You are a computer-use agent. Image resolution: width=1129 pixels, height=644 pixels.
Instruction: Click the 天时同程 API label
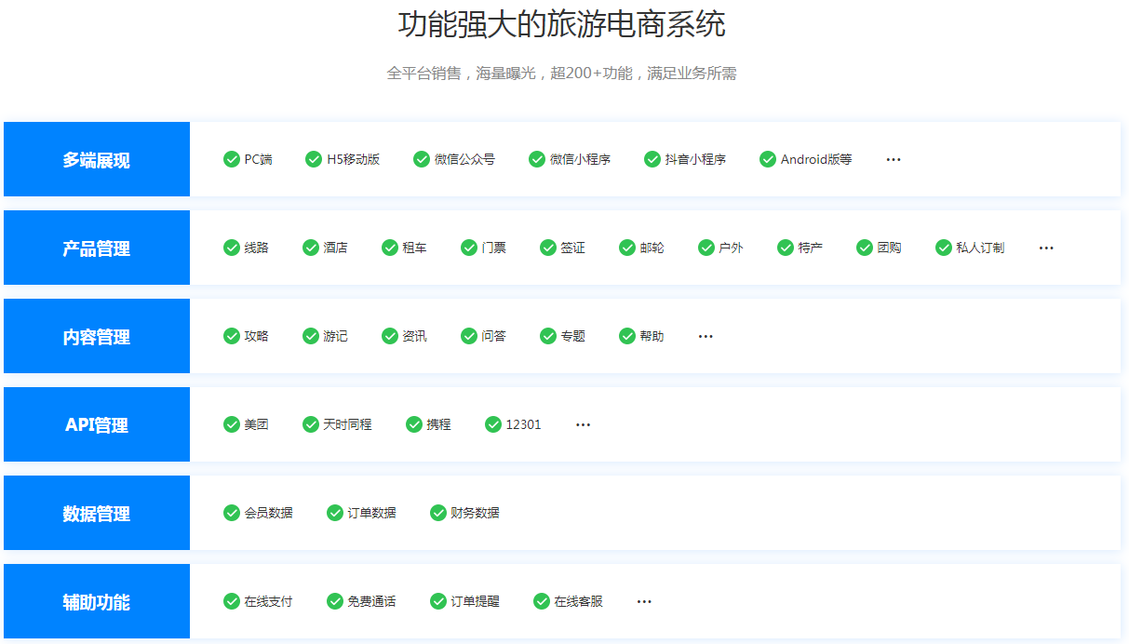[347, 424]
